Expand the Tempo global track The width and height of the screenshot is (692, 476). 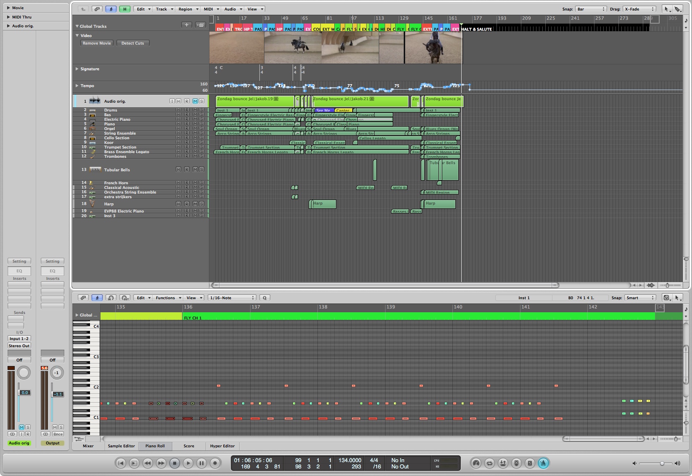tap(77, 86)
